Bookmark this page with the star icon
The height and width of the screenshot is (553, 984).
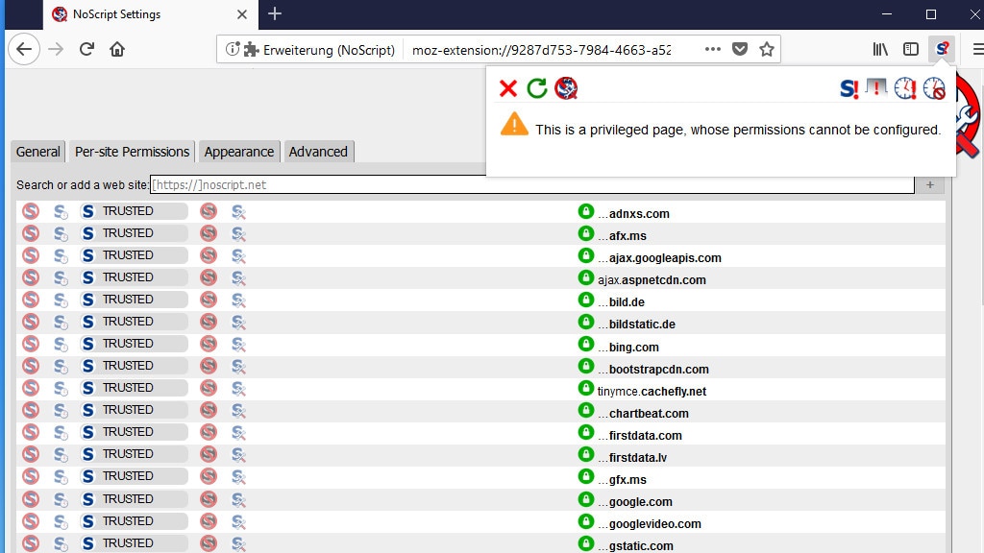pyautogui.click(x=767, y=49)
